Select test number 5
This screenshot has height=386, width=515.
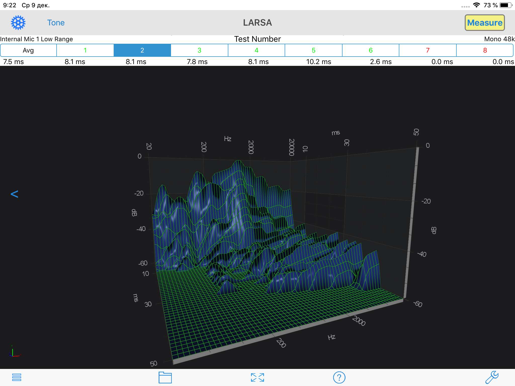pyautogui.click(x=314, y=50)
